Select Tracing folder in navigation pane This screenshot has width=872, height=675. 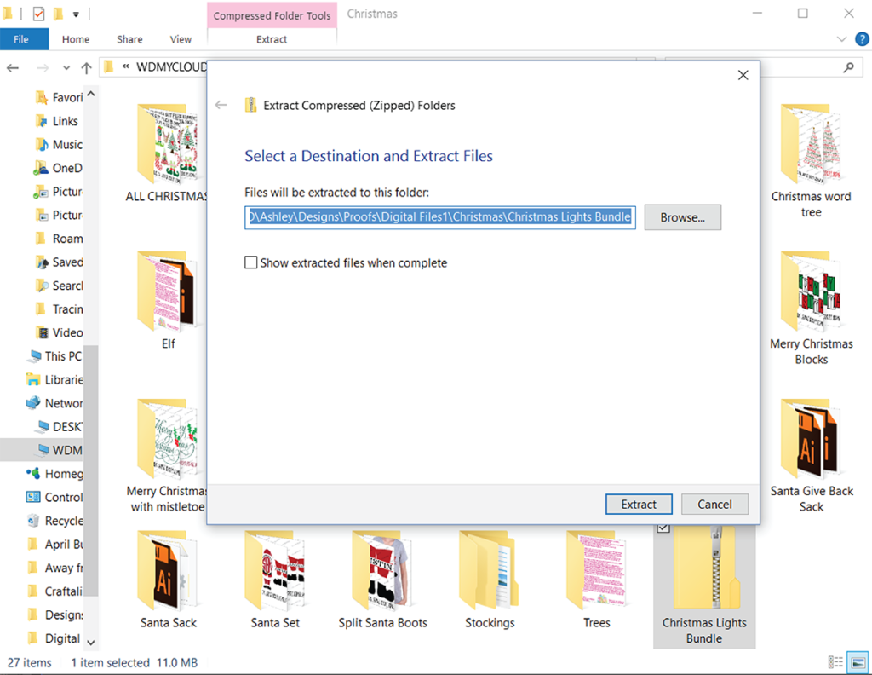coord(59,309)
